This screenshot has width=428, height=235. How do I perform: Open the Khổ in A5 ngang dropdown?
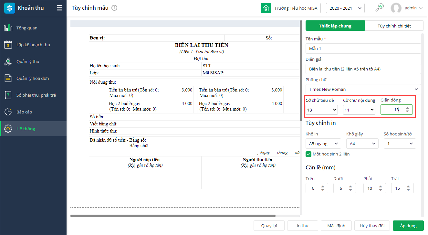coord(323,143)
